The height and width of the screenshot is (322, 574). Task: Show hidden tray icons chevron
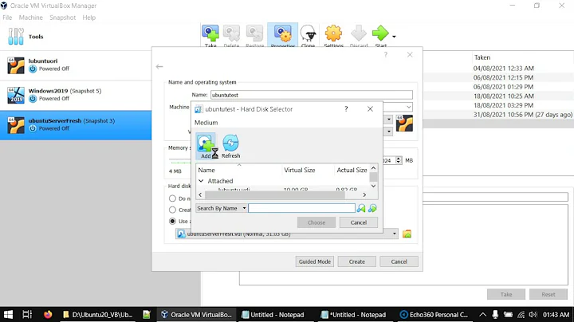pos(483,314)
